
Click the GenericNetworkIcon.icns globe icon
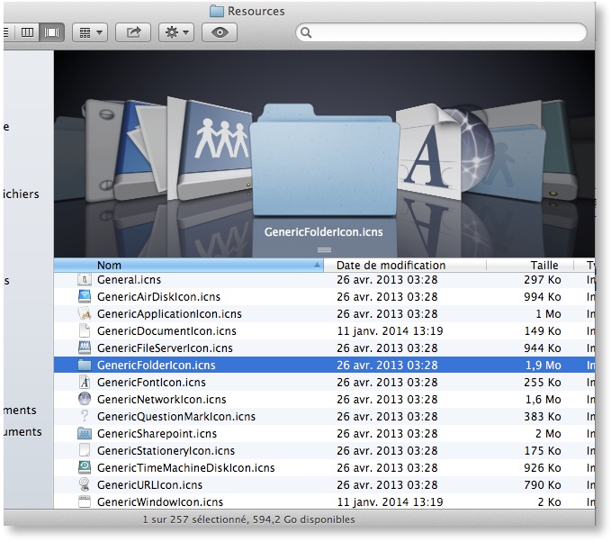[85, 400]
